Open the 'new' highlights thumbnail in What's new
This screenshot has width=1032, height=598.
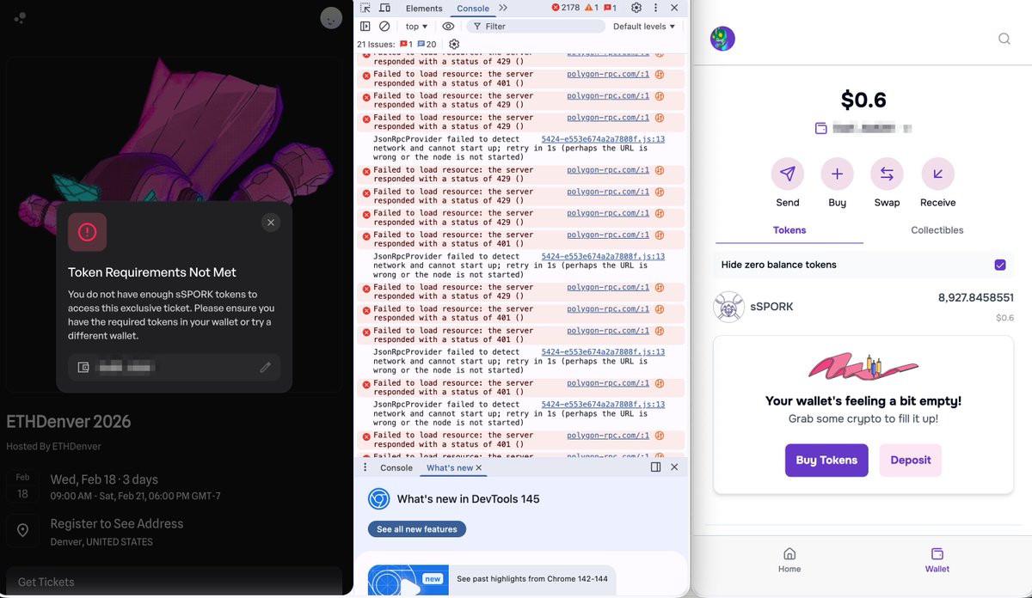pos(407,581)
